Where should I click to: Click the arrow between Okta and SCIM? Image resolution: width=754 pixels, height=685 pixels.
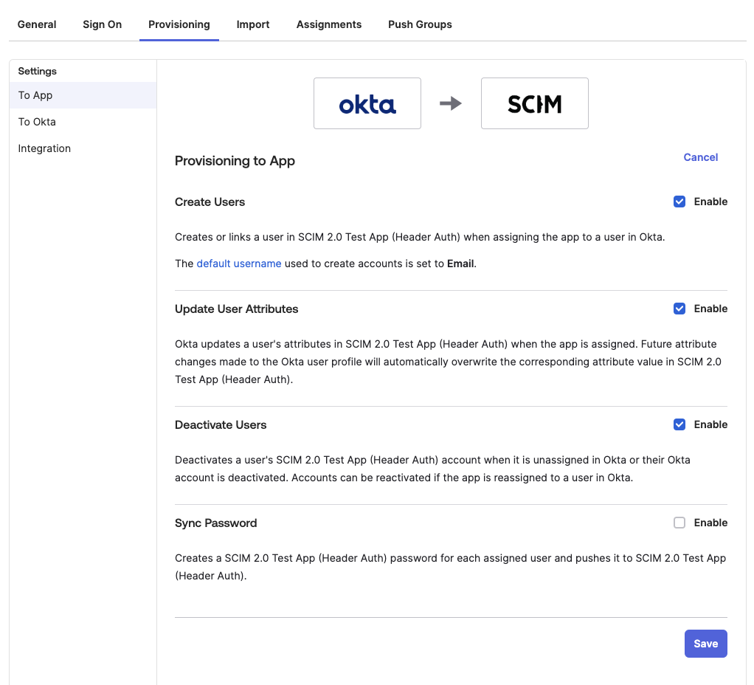coord(451,103)
